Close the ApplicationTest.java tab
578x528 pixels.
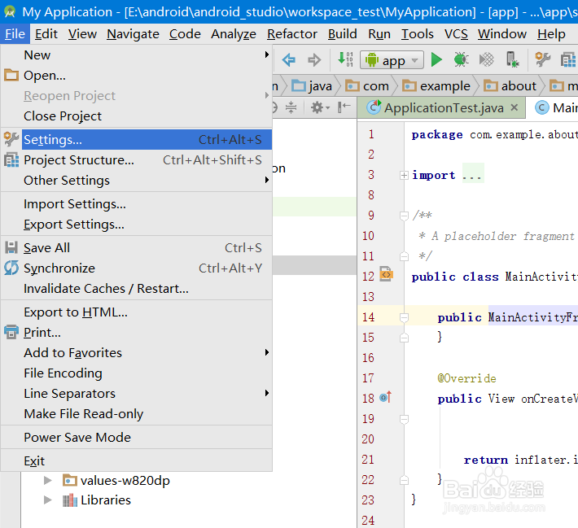coord(515,107)
